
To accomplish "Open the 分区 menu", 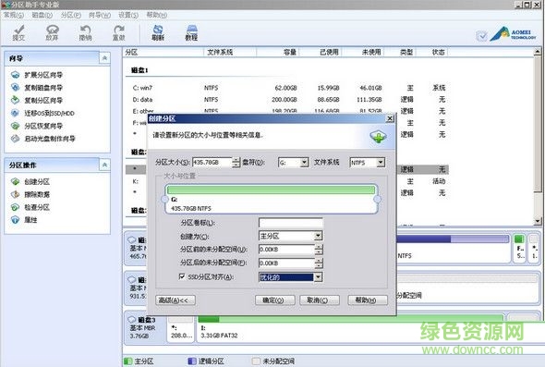I will click(71, 15).
